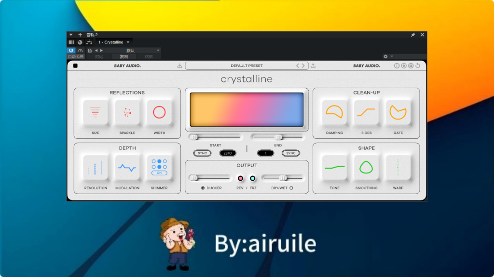The width and height of the screenshot is (494, 277).
Task: Click the plus icon beside 音轨 2
Action: [80, 35]
